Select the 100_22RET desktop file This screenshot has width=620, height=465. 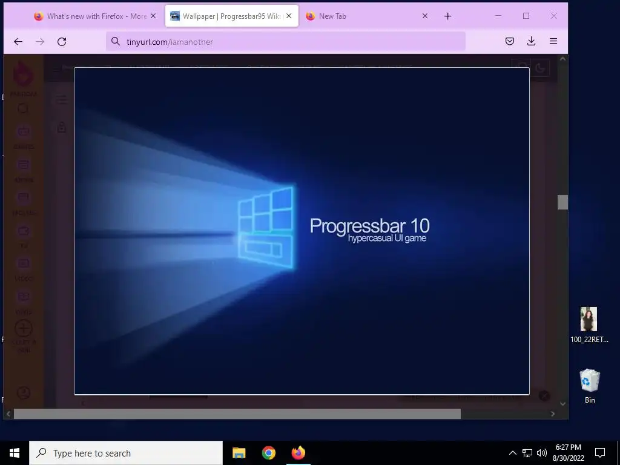[x=589, y=325]
